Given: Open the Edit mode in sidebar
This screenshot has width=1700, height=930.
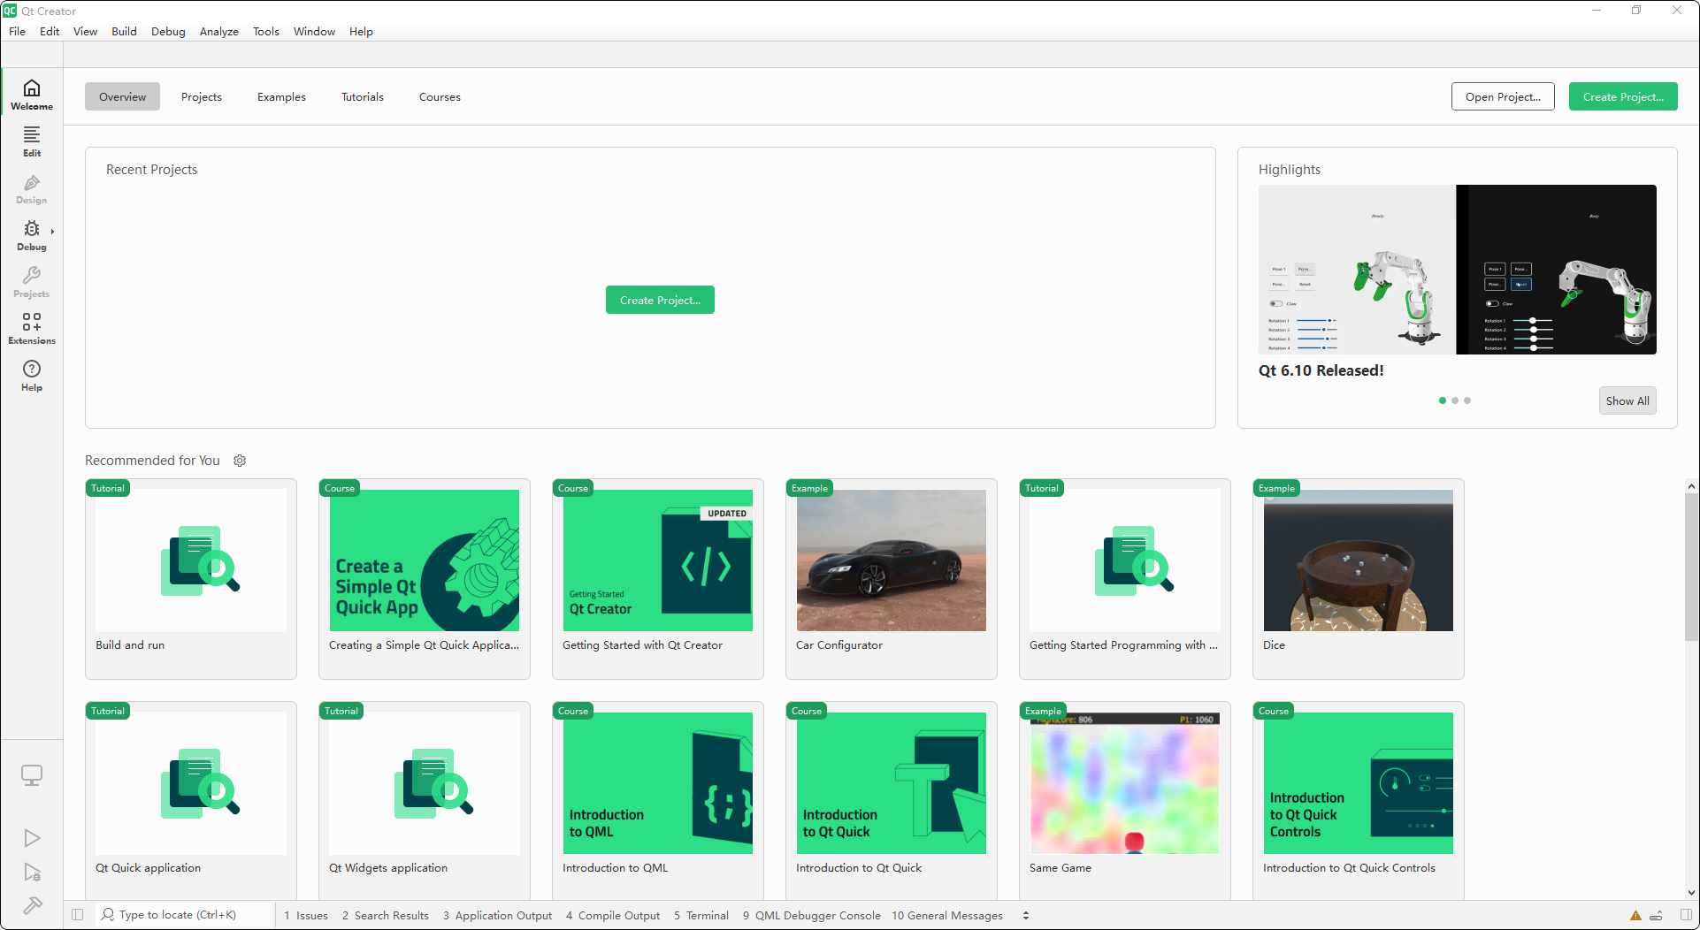Looking at the screenshot, I should coord(32,141).
